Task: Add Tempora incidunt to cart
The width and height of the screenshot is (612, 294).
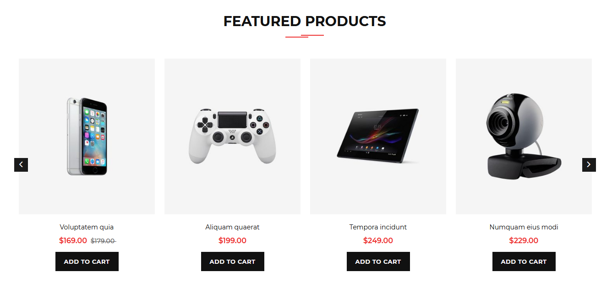Action: click(x=378, y=261)
